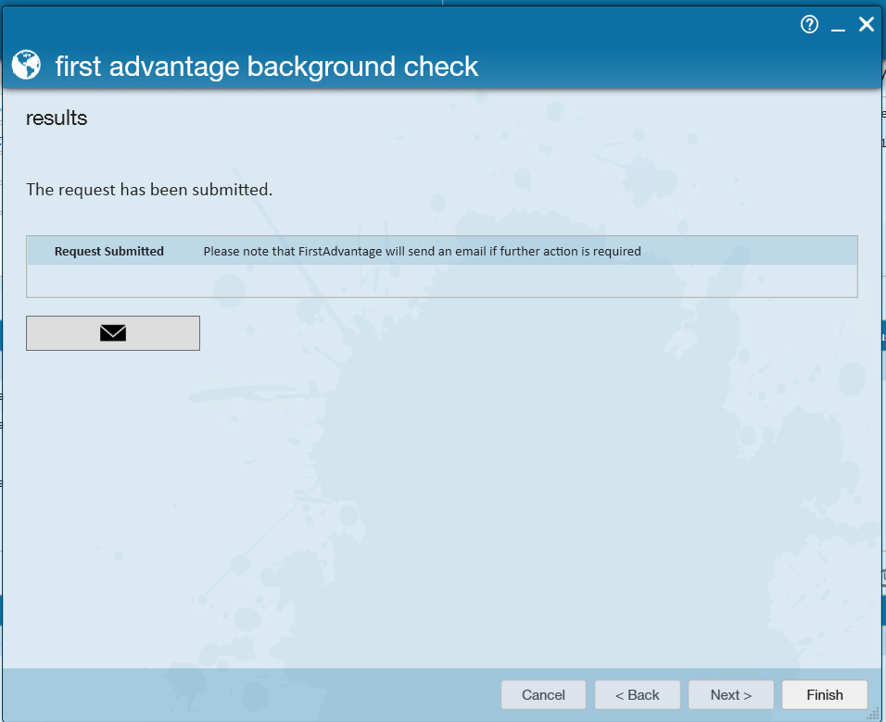Click the globe icon beside the title
Viewport: 886px width, 722px height.
point(26,65)
